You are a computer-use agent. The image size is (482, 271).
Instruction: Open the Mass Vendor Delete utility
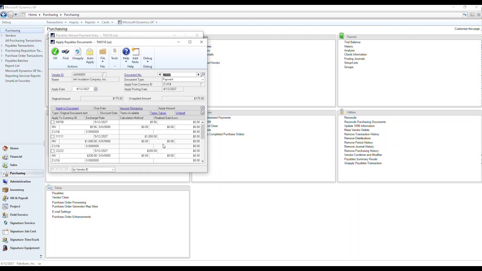(x=357, y=130)
